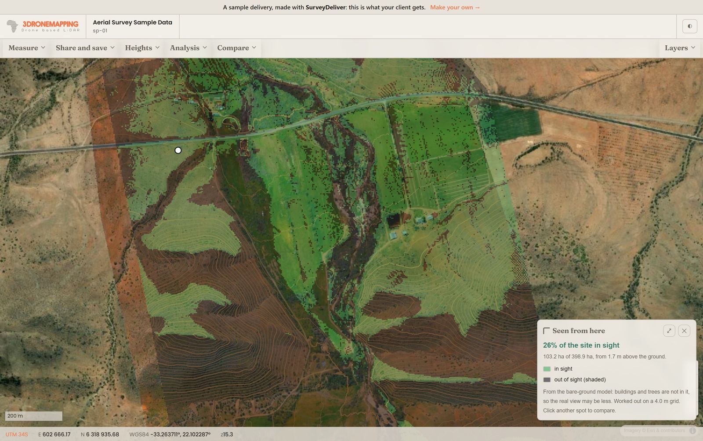Click '26% of the site in sight' heading

coord(581,345)
